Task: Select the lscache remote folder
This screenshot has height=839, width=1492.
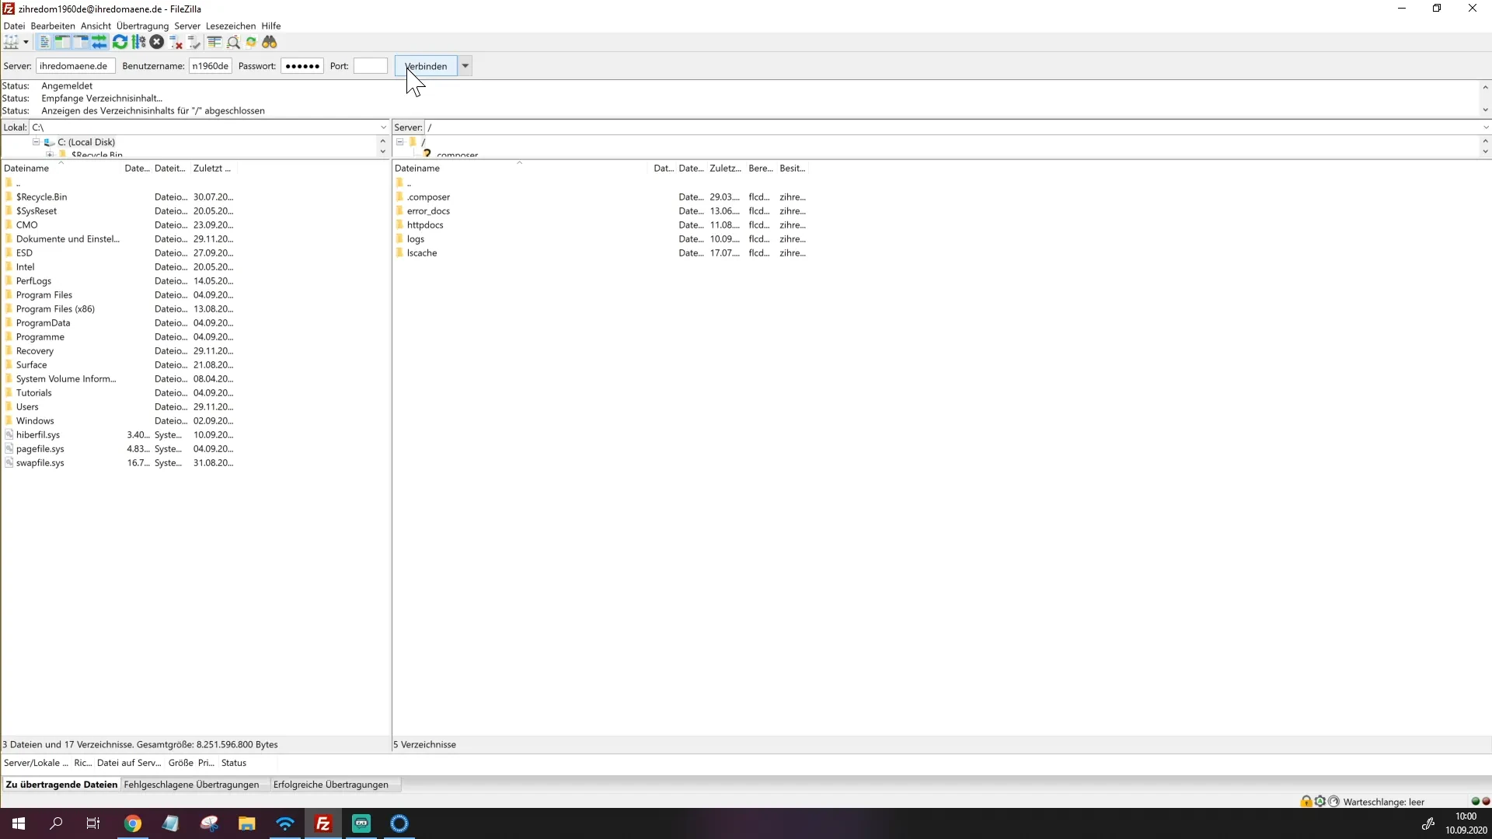Action: [422, 253]
